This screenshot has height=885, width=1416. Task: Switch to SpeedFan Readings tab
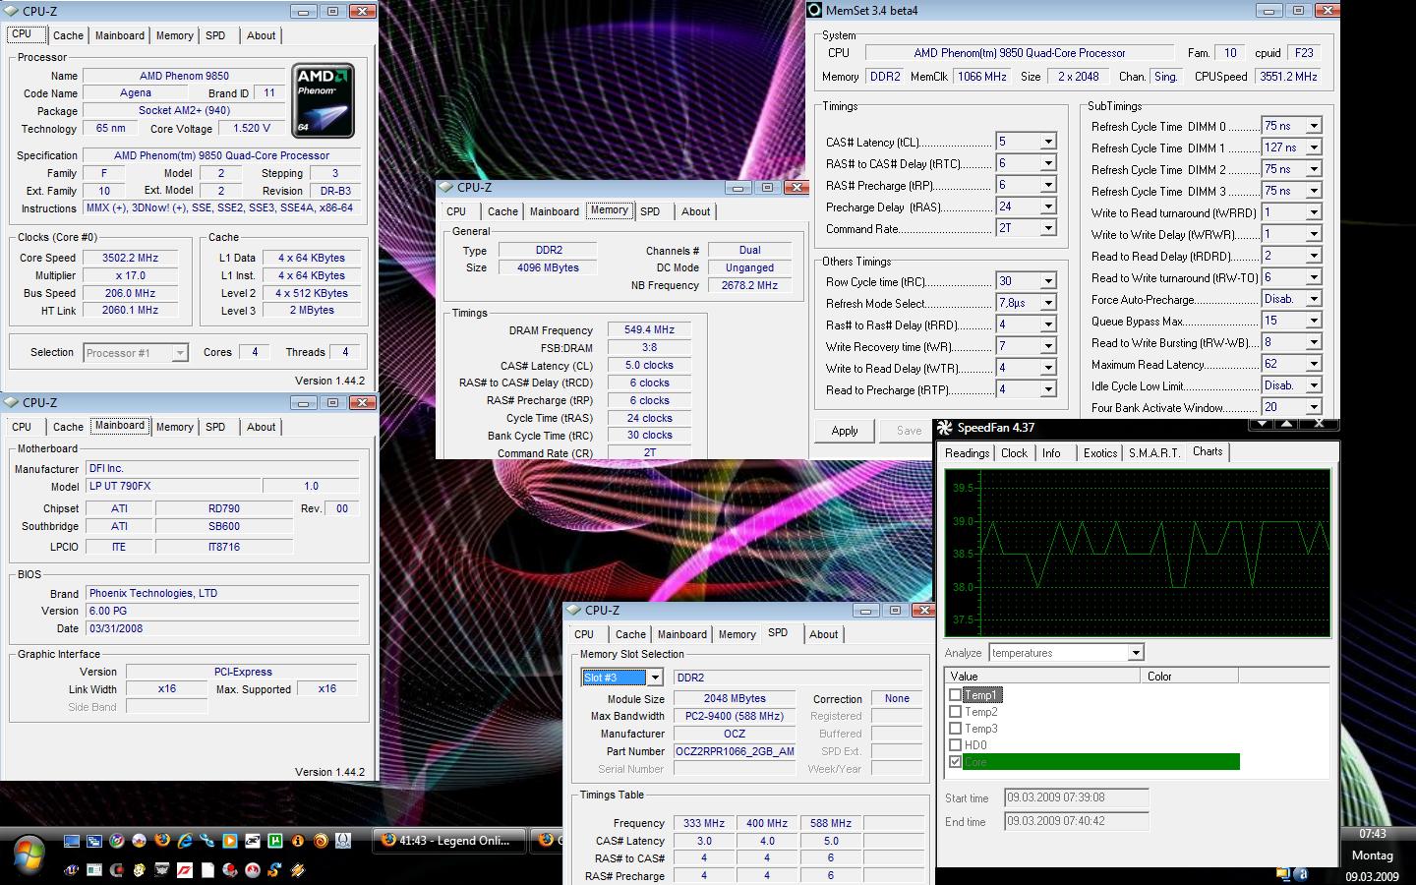click(967, 453)
